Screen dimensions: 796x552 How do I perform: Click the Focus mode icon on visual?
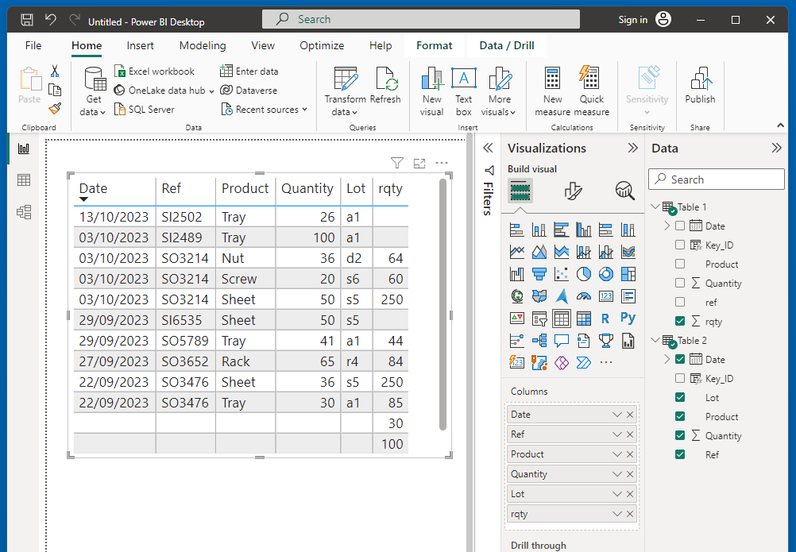point(419,163)
